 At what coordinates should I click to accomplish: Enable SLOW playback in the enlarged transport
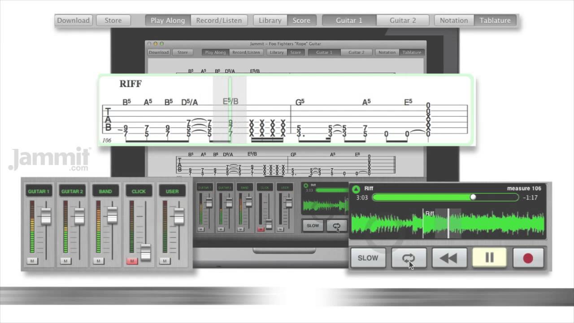coord(368,258)
